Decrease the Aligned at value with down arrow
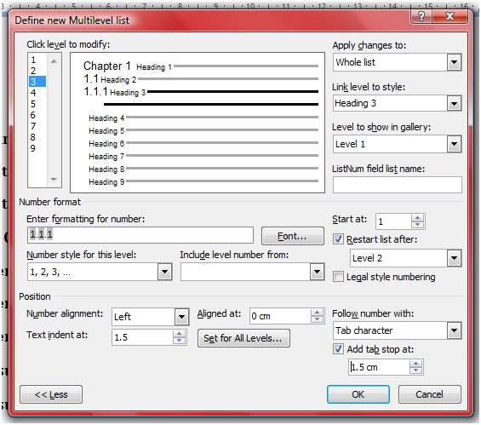This screenshot has height=425, width=481. 317,319
